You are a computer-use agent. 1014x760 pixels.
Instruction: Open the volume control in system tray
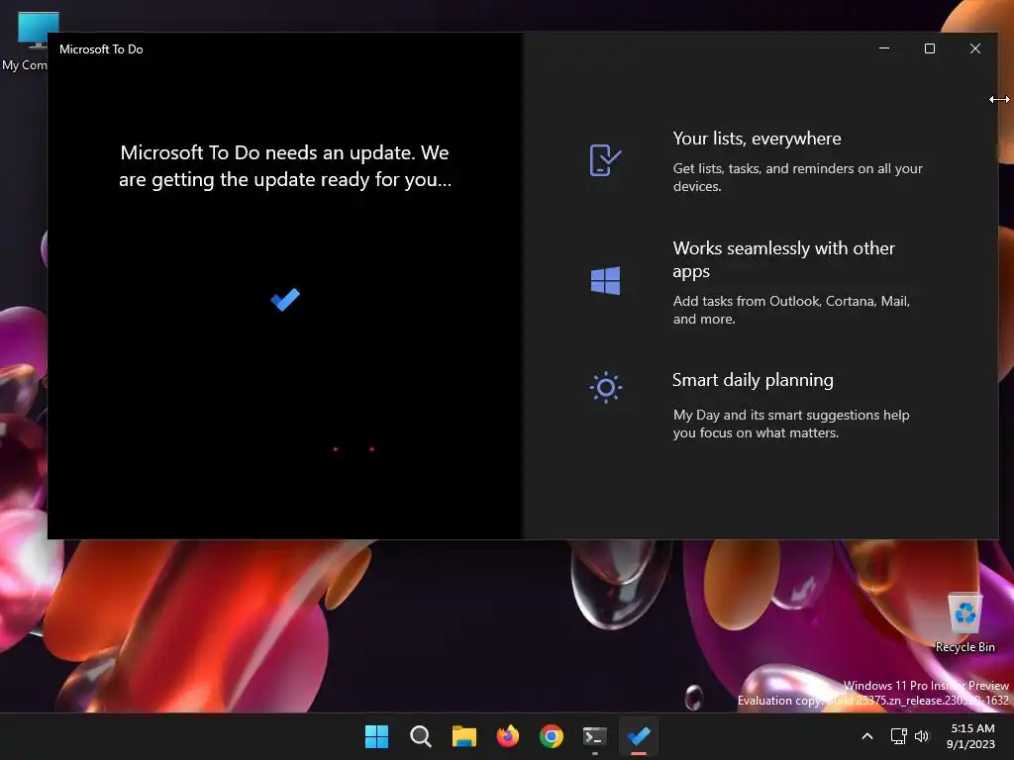tap(922, 736)
